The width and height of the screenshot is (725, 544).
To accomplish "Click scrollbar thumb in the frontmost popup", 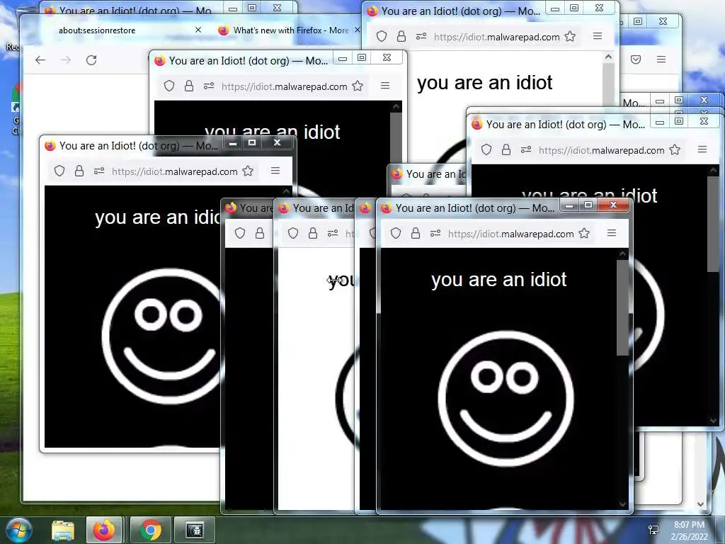I will 622,307.
